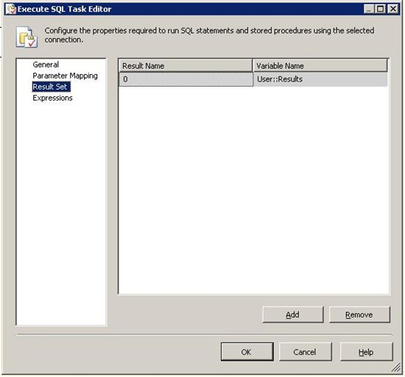This screenshot has width=405, height=377.
Task: Open Help for the task editor
Action: tap(366, 352)
